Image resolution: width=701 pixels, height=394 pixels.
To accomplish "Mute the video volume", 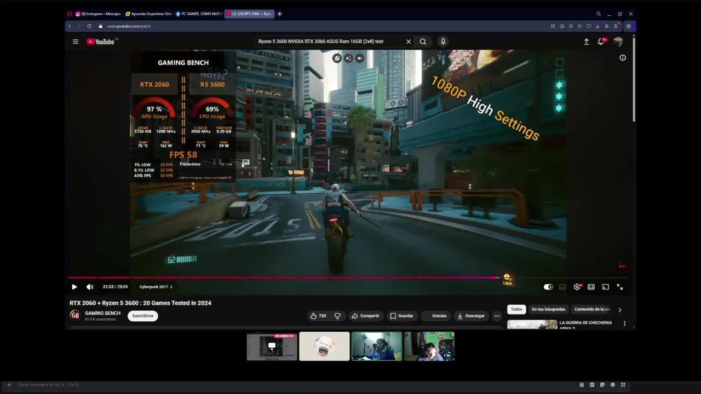I will point(90,287).
